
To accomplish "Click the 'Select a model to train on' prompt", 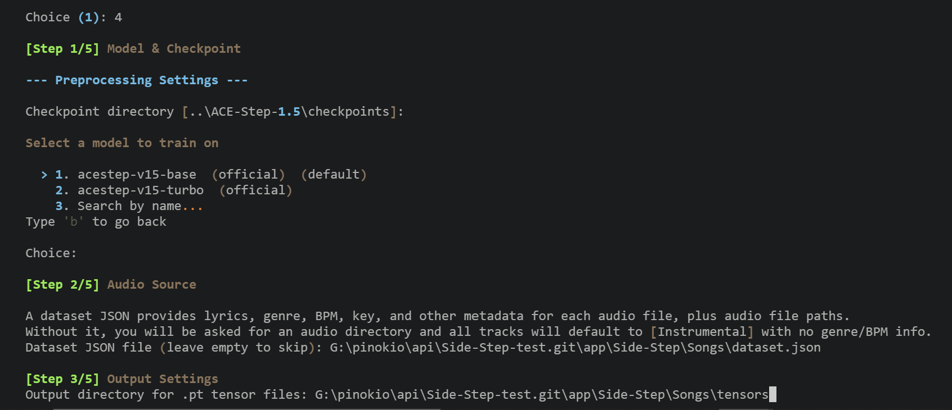I will click(x=122, y=143).
